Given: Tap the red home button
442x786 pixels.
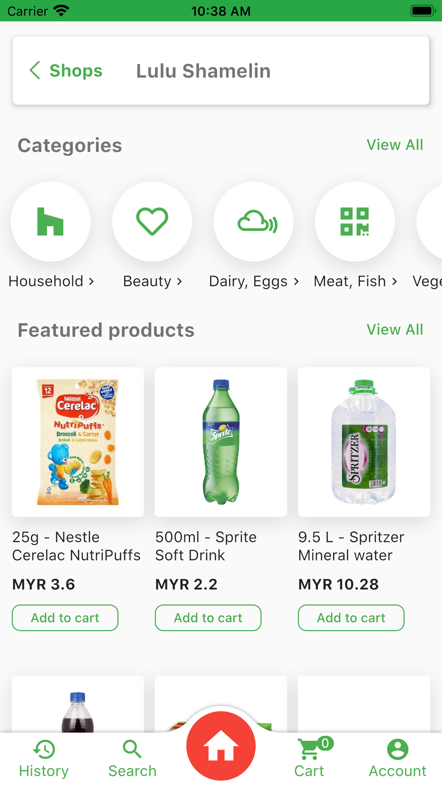Looking at the screenshot, I should tap(221, 746).
